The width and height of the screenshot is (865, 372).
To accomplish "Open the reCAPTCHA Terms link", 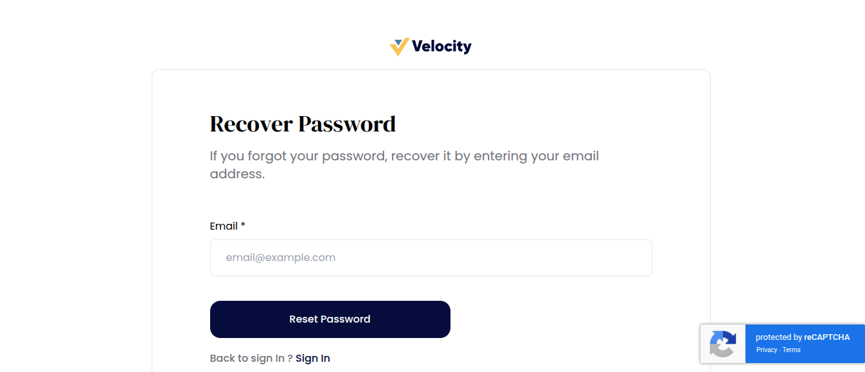I will [x=792, y=350].
